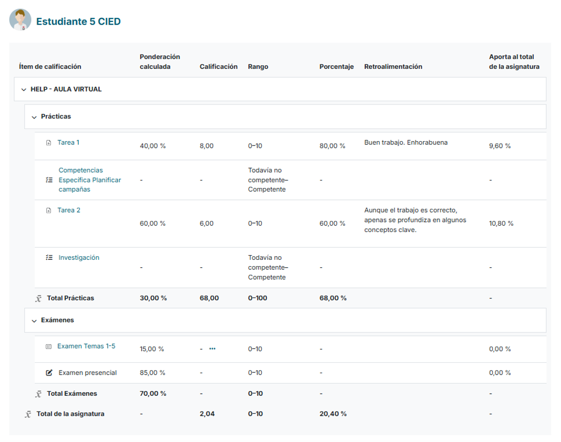The image size is (561, 442).
Task: Select the Examen Temas 1-5 weight 15,00 %
Action: tap(152, 349)
